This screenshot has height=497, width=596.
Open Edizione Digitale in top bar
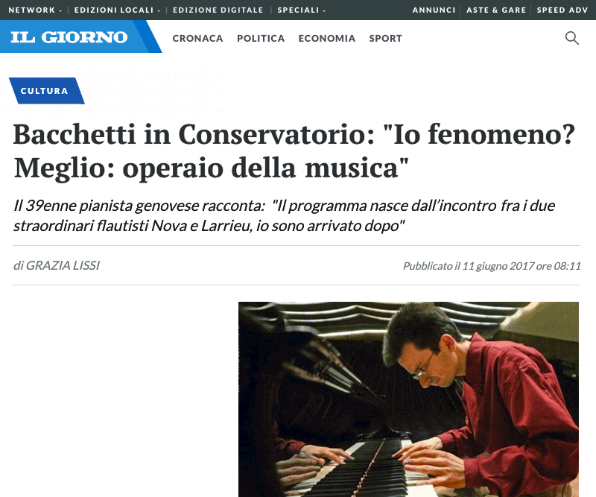(218, 10)
